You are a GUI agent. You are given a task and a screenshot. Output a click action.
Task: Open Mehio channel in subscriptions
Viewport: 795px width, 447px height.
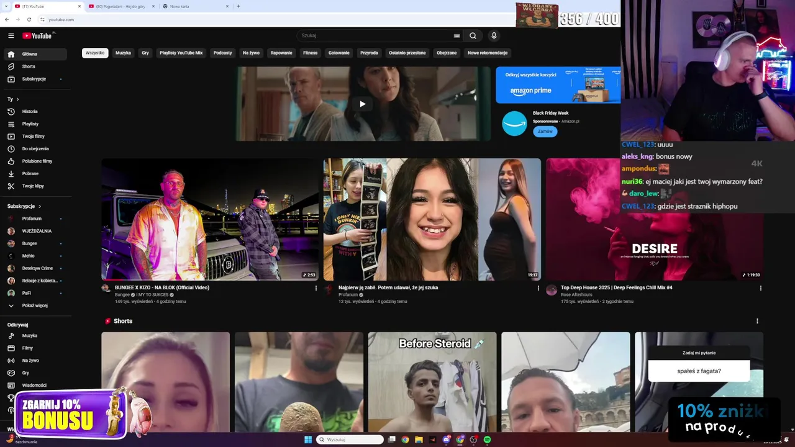(x=36, y=256)
